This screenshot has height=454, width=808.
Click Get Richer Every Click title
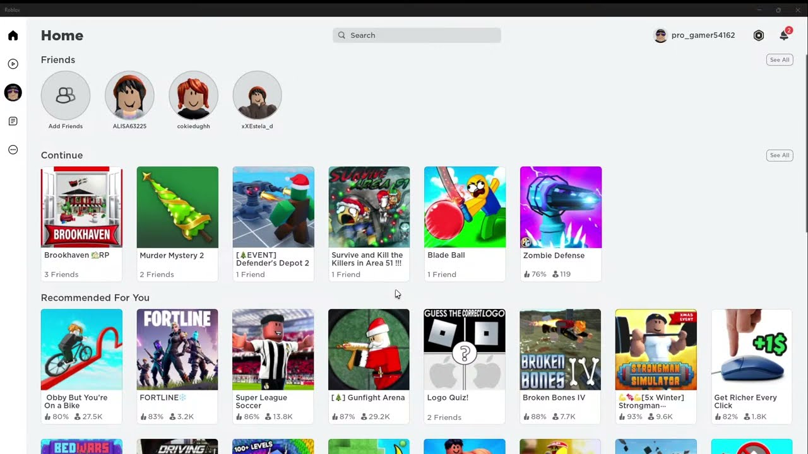point(746,402)
